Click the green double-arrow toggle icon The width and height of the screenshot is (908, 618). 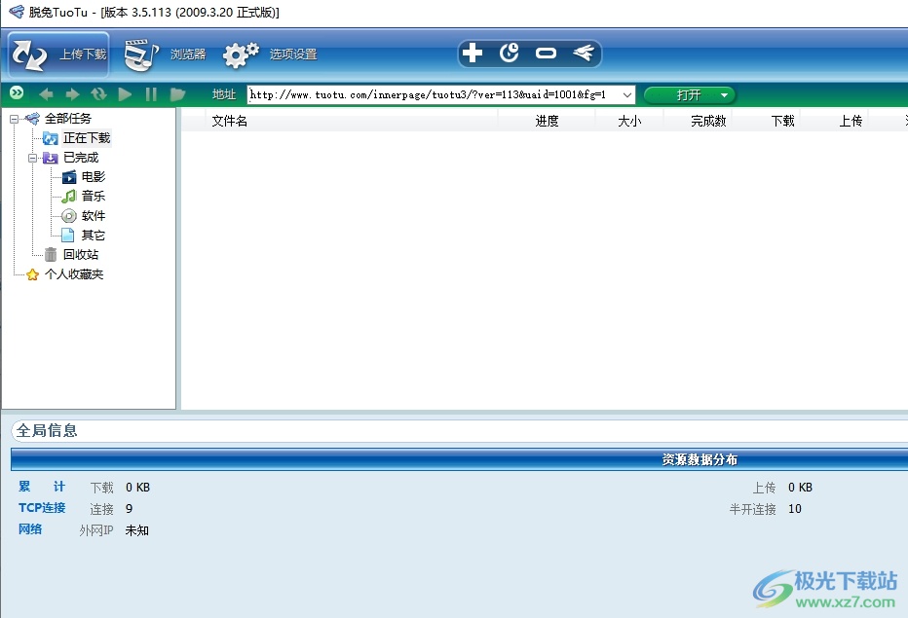tap(17, 92)
